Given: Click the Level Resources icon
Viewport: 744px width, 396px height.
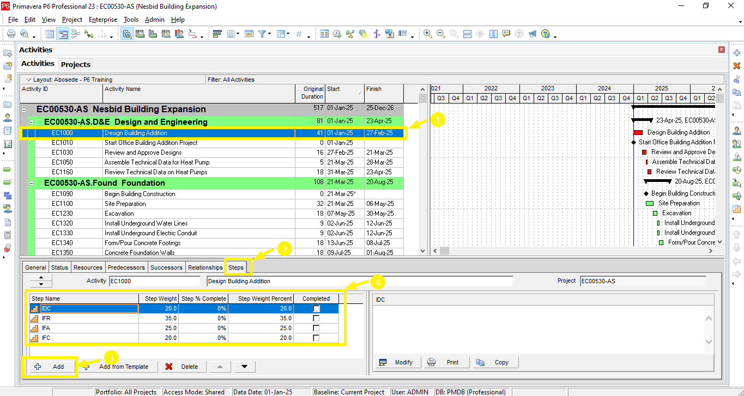Looking at the screenshot, I should 350,34.
